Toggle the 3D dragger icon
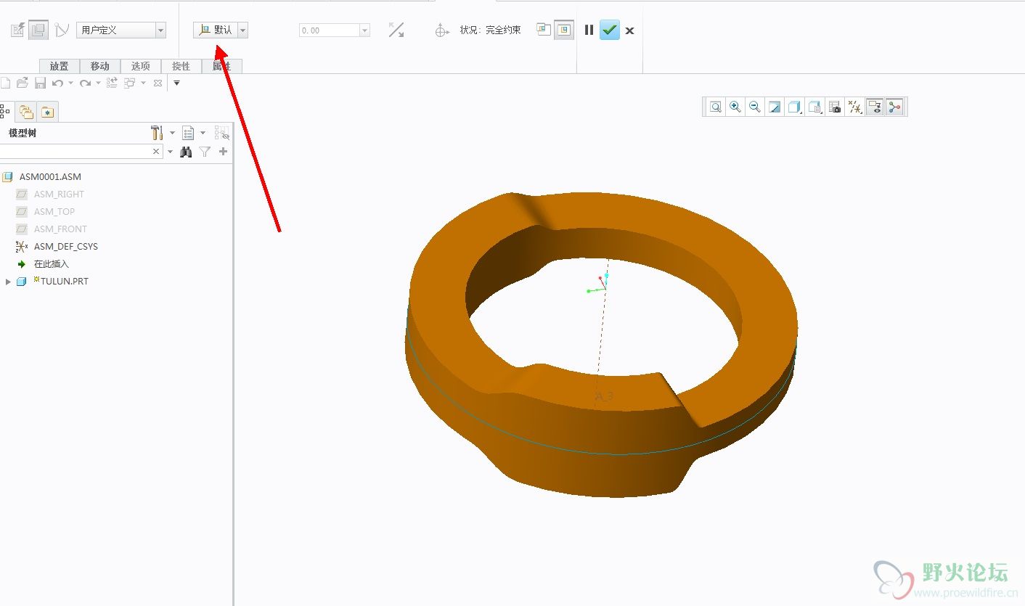 pyautogui.click(x=441, y=30)
